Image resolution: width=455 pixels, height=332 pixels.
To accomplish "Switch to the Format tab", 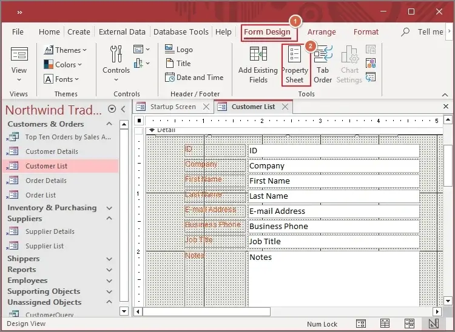I will click(366, 32).
